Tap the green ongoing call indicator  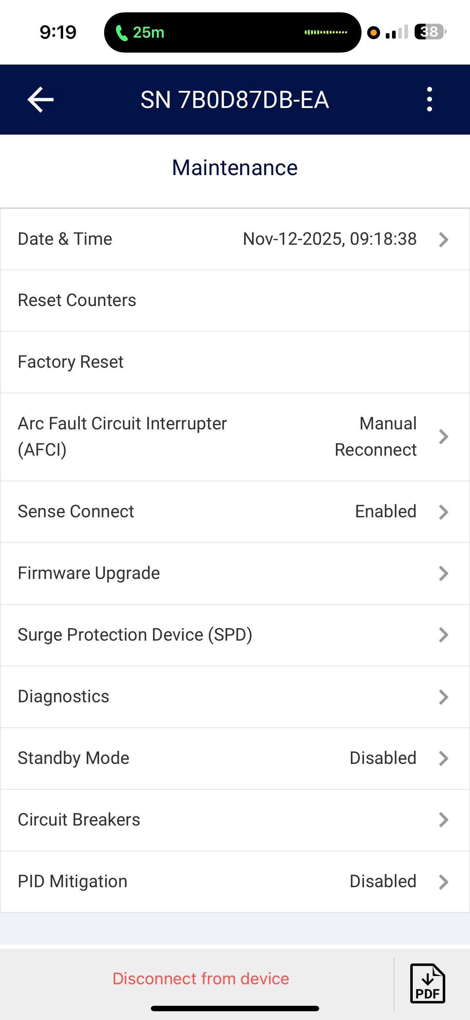pyautogui.click(x=140, y=32)
